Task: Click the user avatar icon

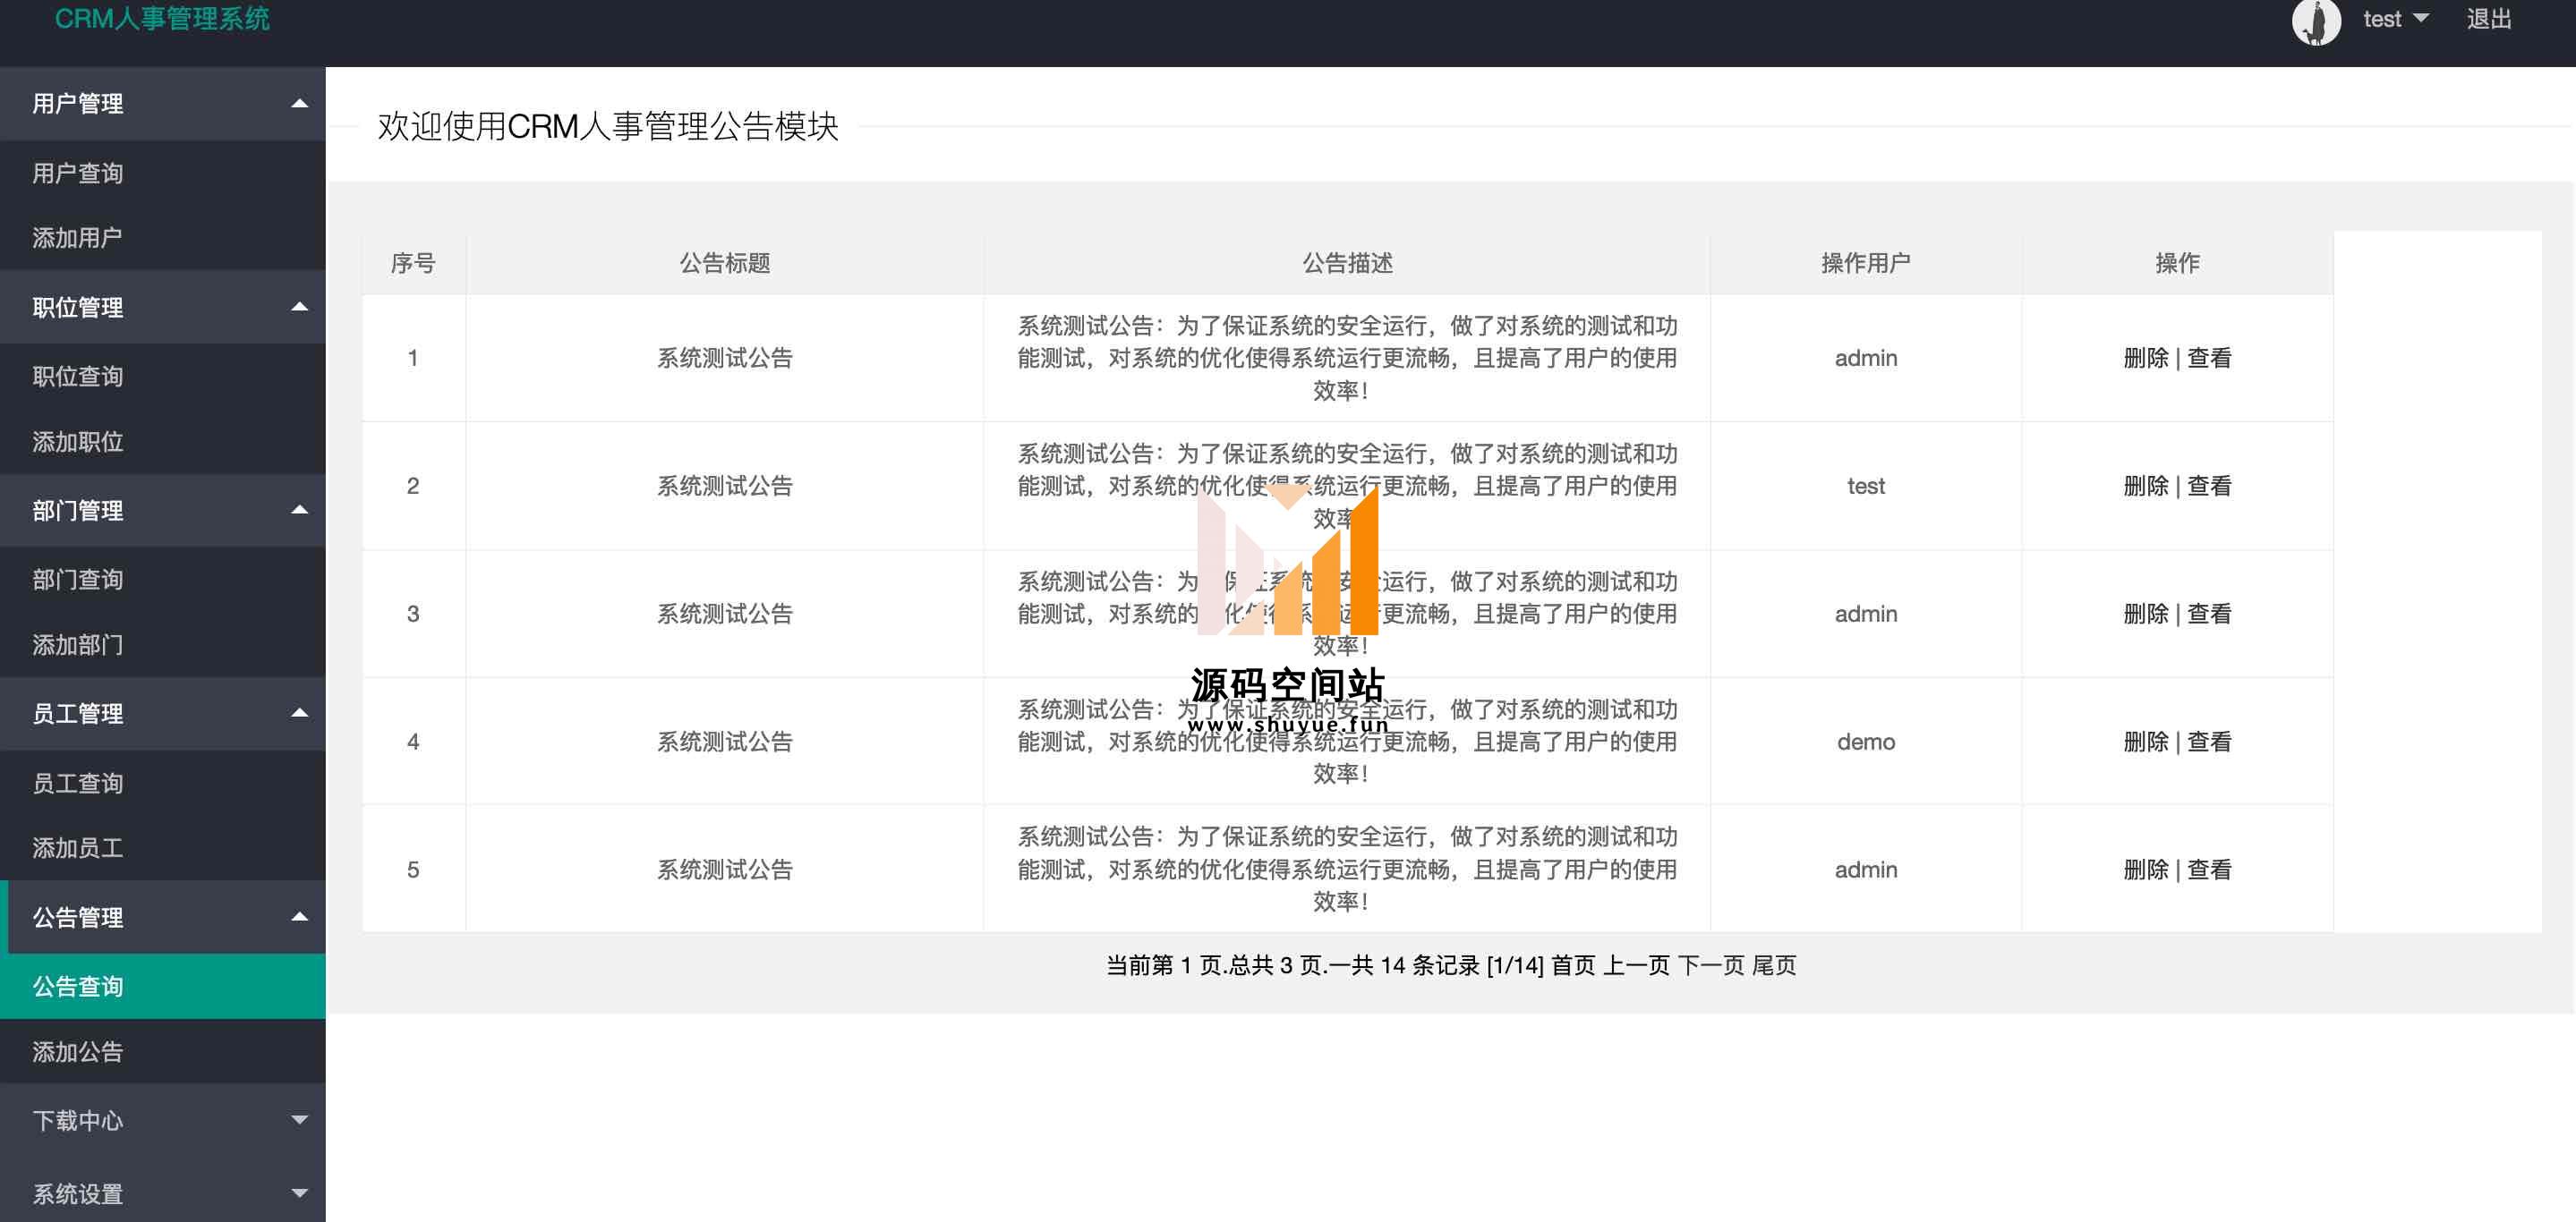Action: [2316, 21]
